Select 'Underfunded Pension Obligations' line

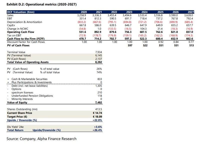pos(32,96)
